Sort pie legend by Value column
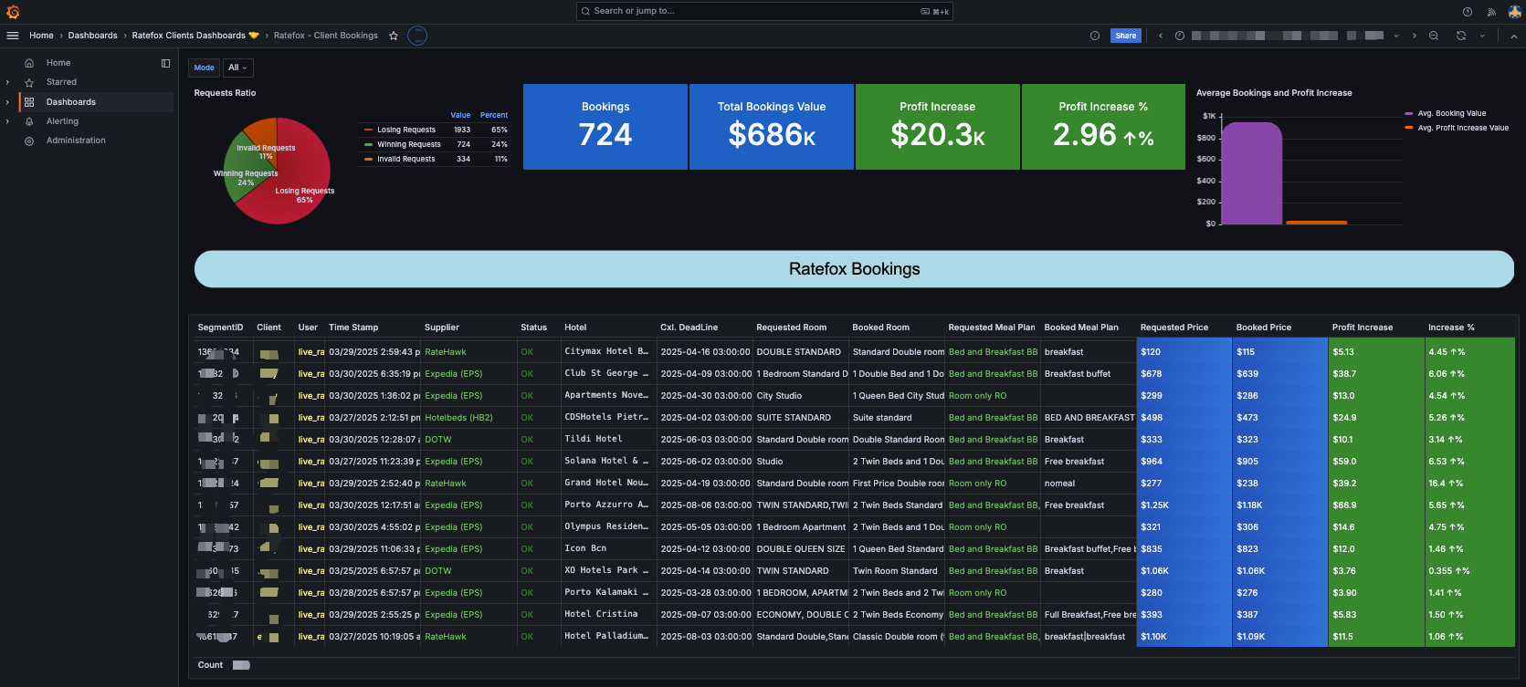This screenshot has width=1526, height=687. (460, 115)
